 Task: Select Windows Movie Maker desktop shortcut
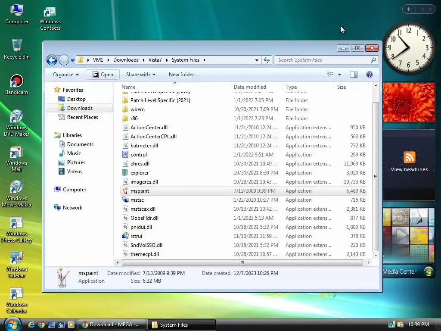17,194
